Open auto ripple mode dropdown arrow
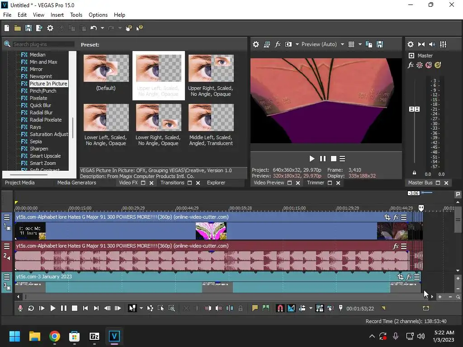The height and width of the screenshot is (347, 463). pyautogui.click(x=311, y=308)
